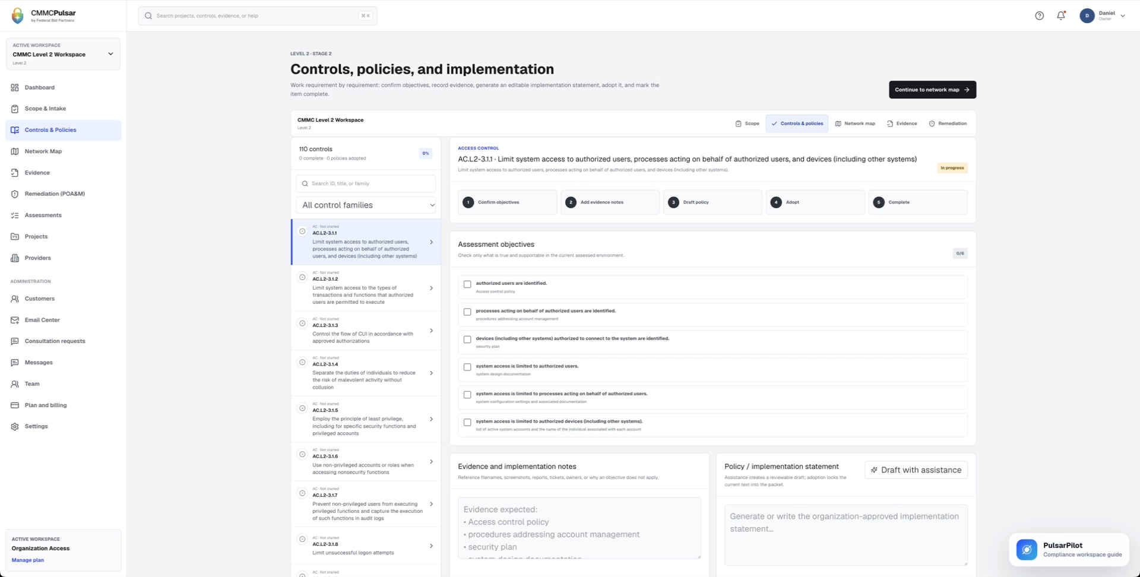Open the Manage plan link

coord(28,560)
